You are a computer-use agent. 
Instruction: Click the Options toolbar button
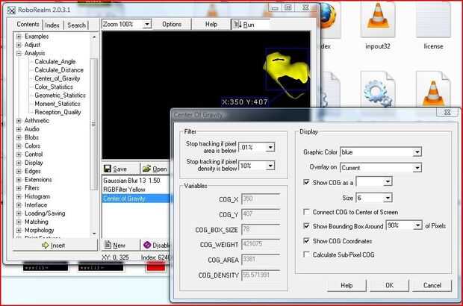coord(172,24)
